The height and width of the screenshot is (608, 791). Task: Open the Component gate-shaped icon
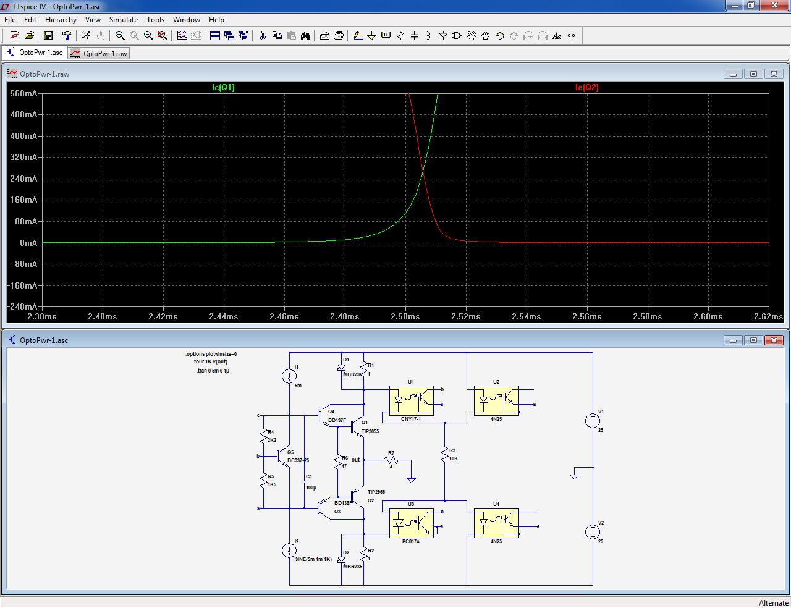[x=457, y=36]
